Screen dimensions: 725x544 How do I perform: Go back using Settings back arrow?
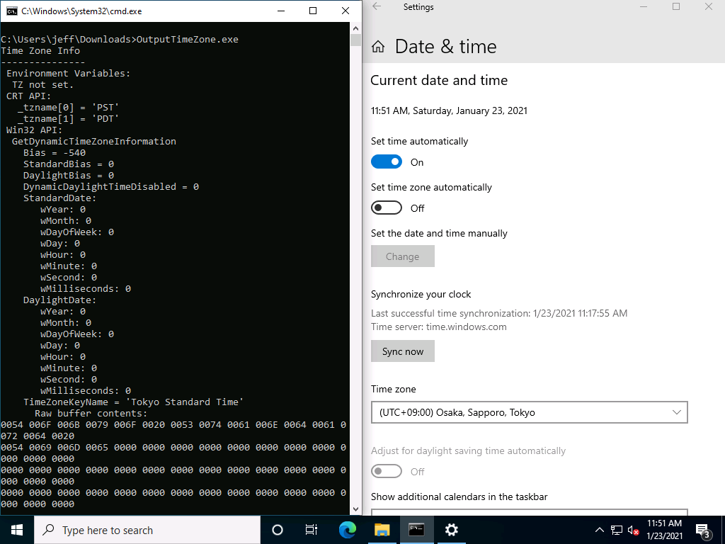tap(377, 7)
